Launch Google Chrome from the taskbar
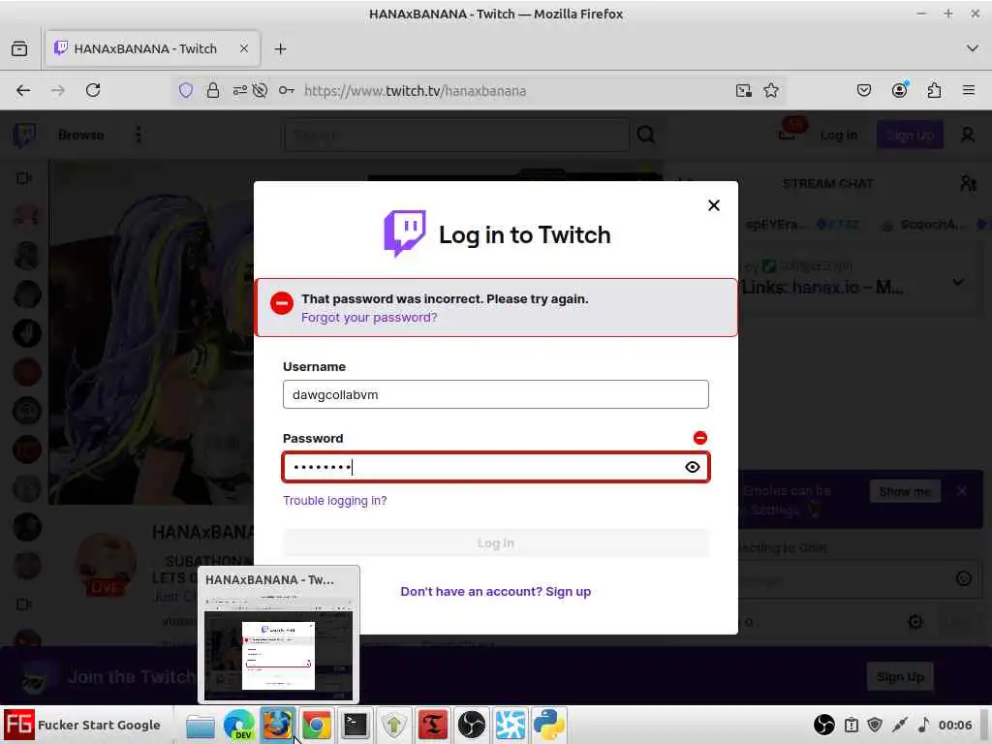992x744 pixels. point(317,725)
